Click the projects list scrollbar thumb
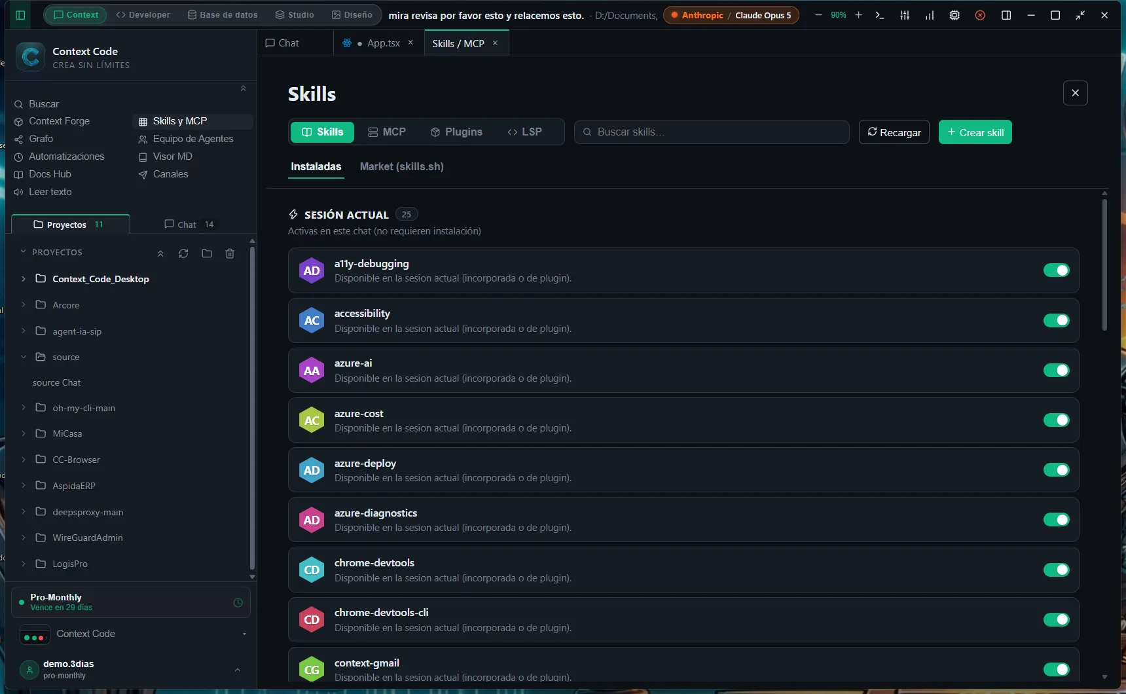 point(252,407)
